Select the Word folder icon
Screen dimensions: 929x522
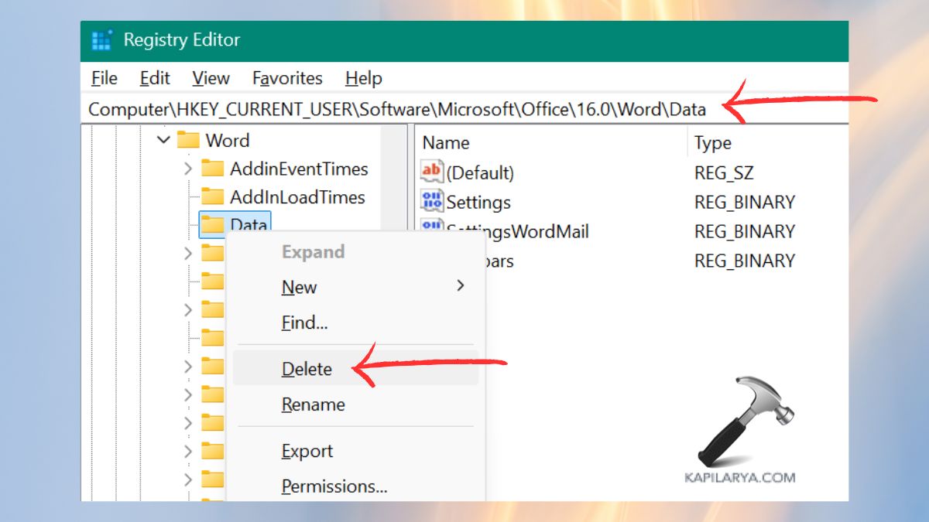pos(189,140)
